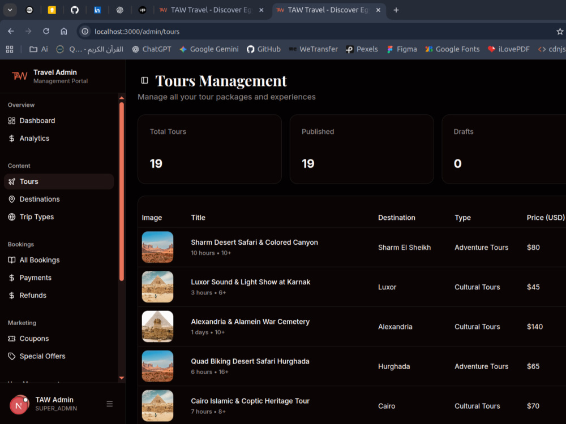The image size is (566, 424).
Task: Click the Drafts stat card
Action: click(x=504, y=149)
